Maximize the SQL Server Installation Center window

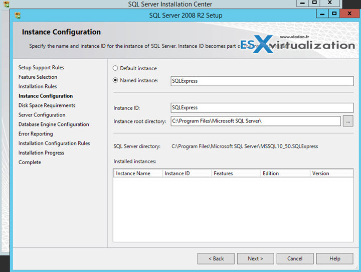314,3
